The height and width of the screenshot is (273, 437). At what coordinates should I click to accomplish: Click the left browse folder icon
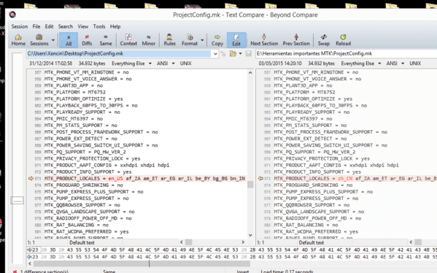point(233,54)
